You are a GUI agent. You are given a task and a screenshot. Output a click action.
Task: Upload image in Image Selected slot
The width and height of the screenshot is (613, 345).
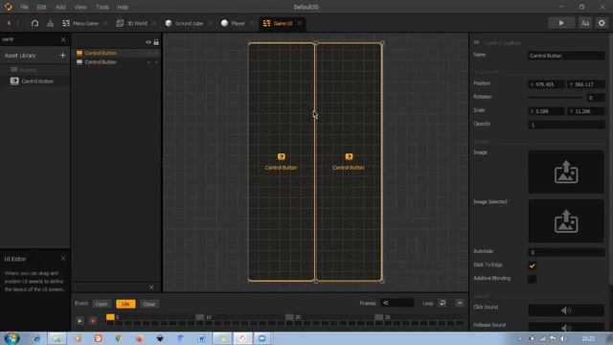point(566,221)
